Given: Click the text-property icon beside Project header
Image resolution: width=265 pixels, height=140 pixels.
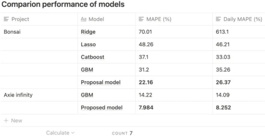Looking at the screenshot, I should pyautogui.click(x=6, y=19).
